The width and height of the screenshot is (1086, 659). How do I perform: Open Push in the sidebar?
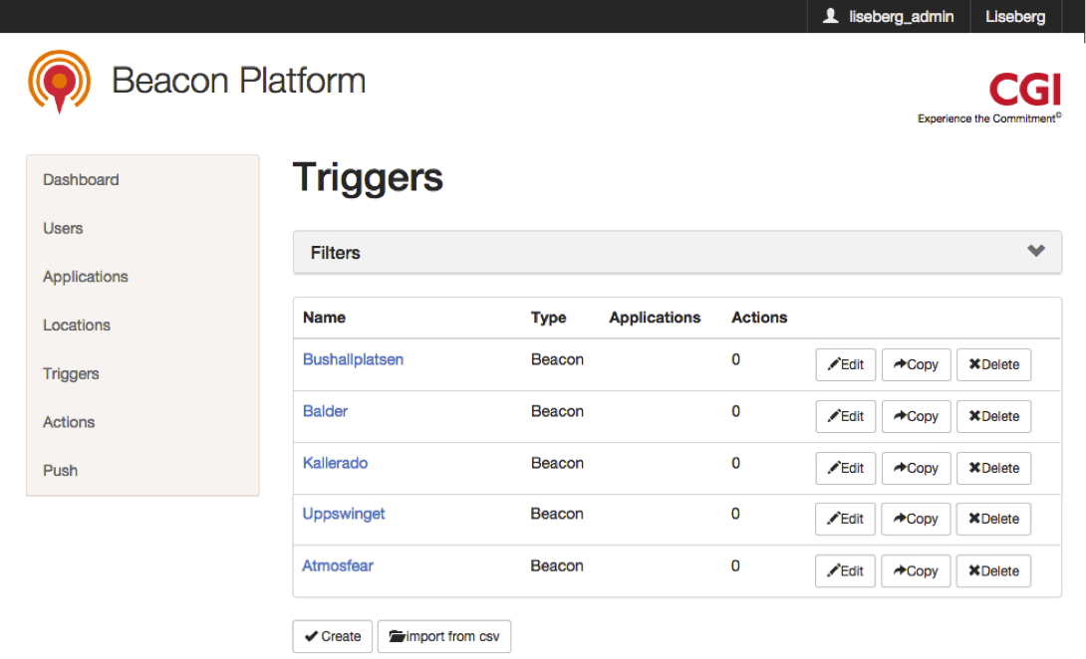click(x=60, y=471)
